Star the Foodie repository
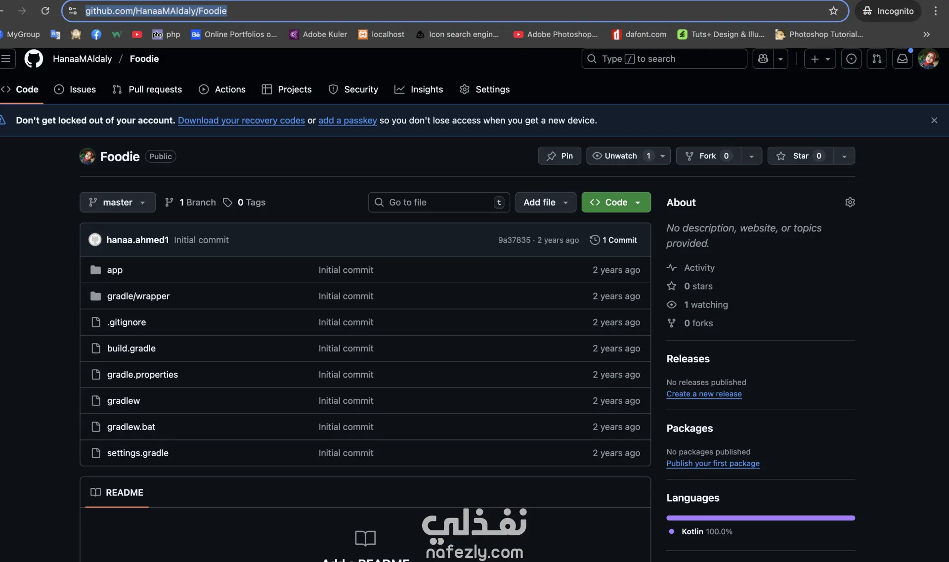 pyautogui.click(x=800, y=156)
